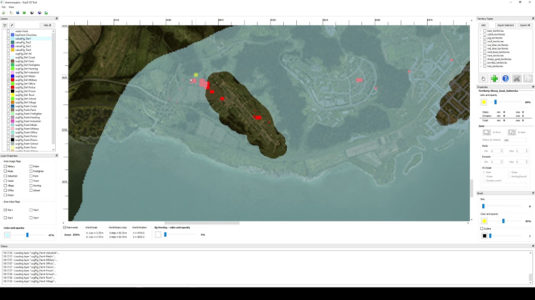
Task: Expand the roe_deer_territories tree node
Action: tap(481, 45)
